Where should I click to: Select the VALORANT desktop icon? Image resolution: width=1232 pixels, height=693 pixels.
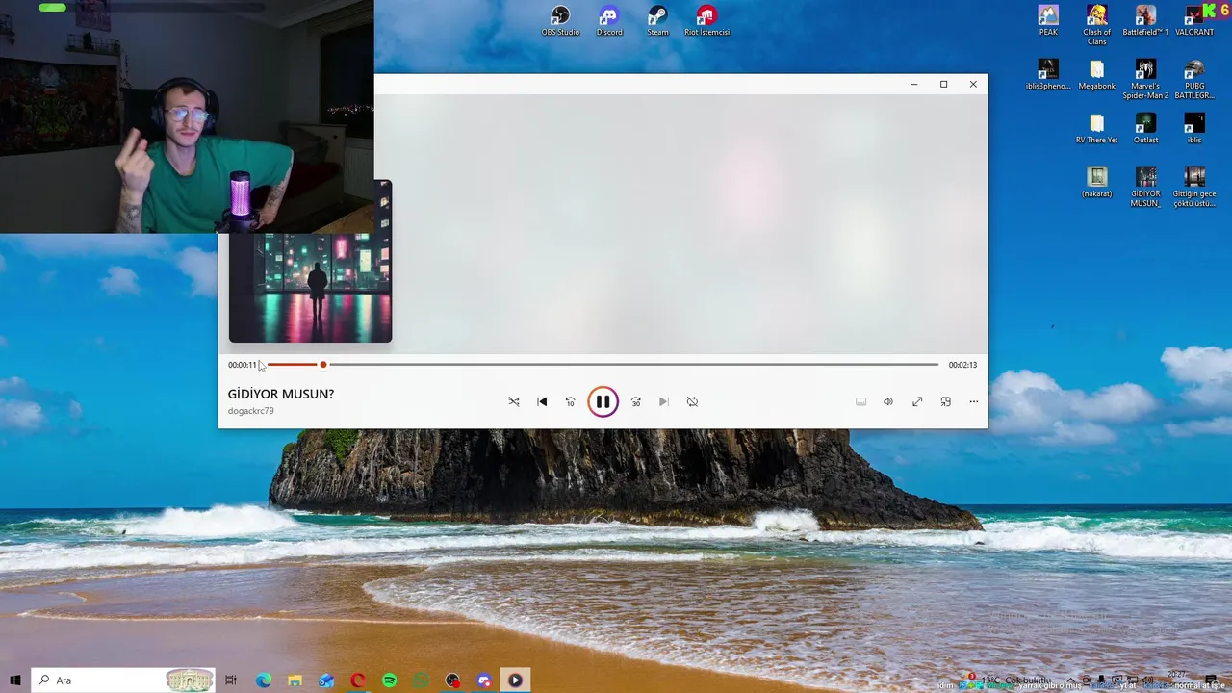pos(1194,21)
